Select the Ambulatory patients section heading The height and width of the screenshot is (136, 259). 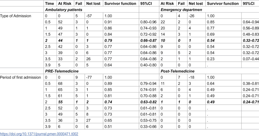point(64,10)
